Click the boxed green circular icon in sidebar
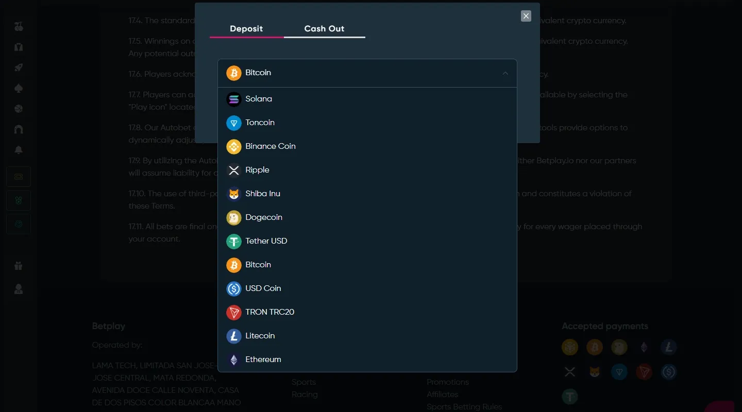 point(19,224)
